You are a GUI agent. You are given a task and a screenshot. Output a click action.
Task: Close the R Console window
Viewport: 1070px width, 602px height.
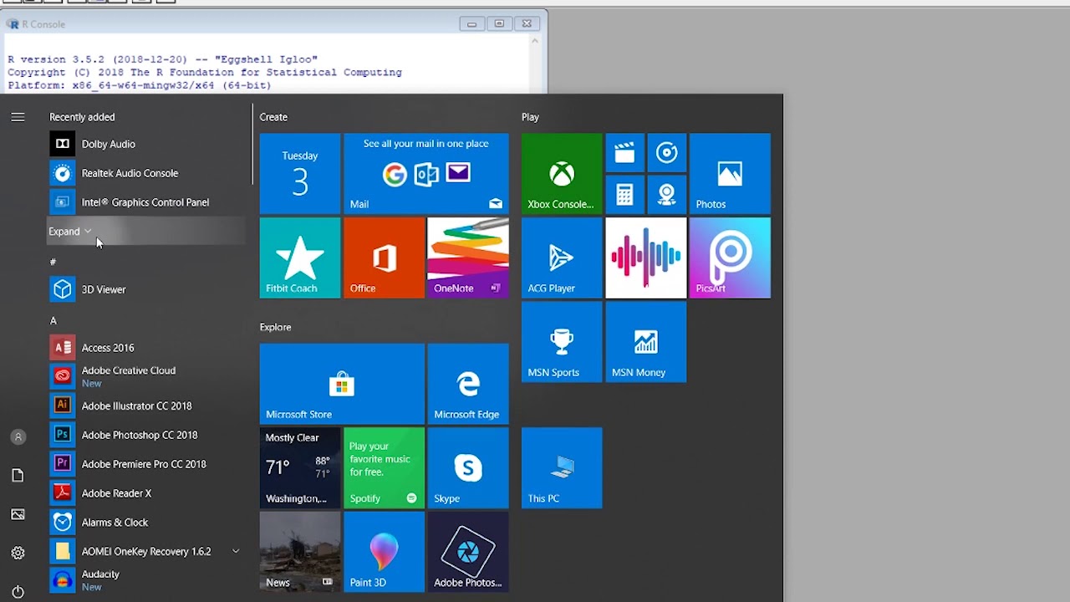point(527,24)
